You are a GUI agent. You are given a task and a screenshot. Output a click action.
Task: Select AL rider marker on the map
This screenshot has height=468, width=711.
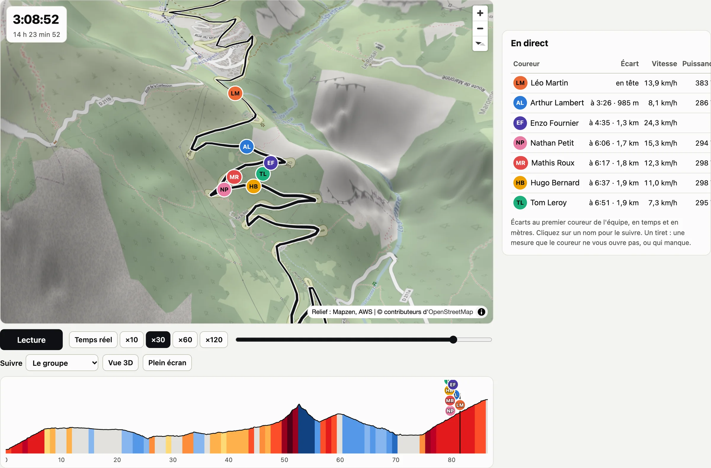click(x=246, y=147)
